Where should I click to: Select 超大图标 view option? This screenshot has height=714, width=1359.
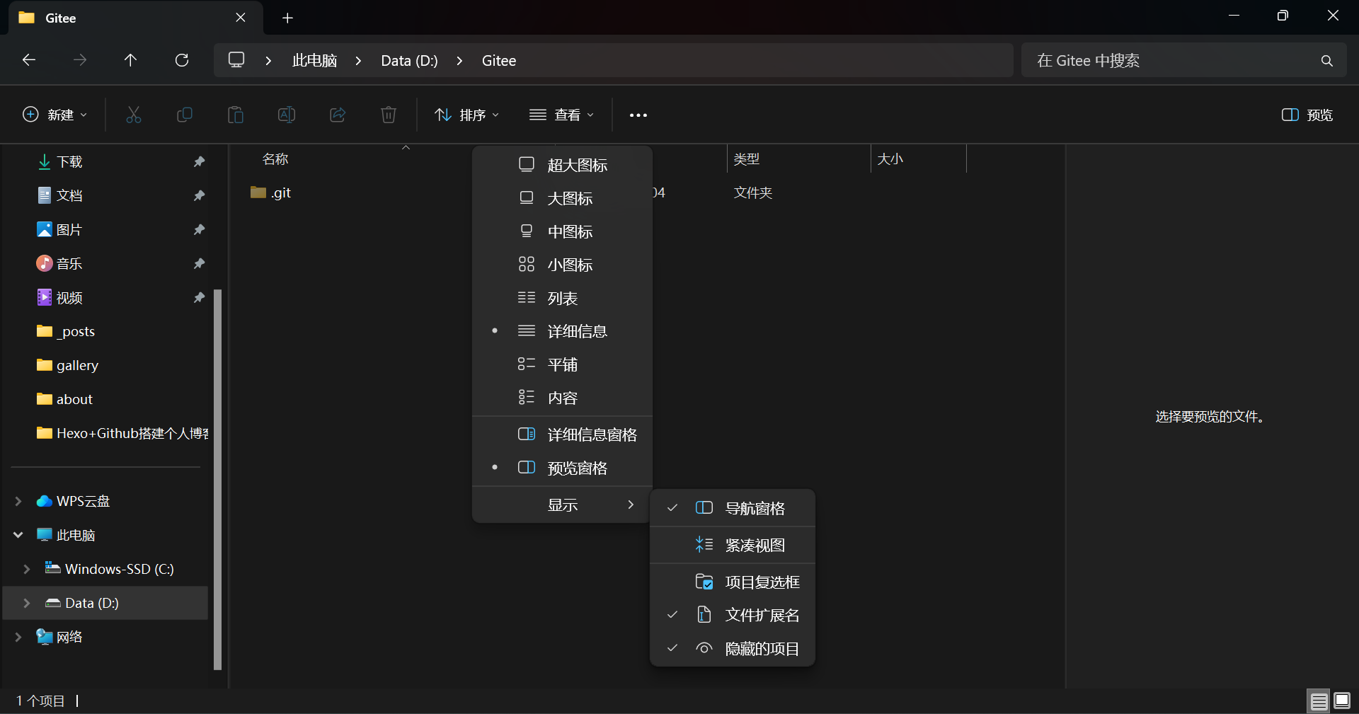coord(562,165)
